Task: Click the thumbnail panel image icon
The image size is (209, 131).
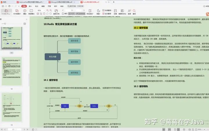Action: (25, 24)
